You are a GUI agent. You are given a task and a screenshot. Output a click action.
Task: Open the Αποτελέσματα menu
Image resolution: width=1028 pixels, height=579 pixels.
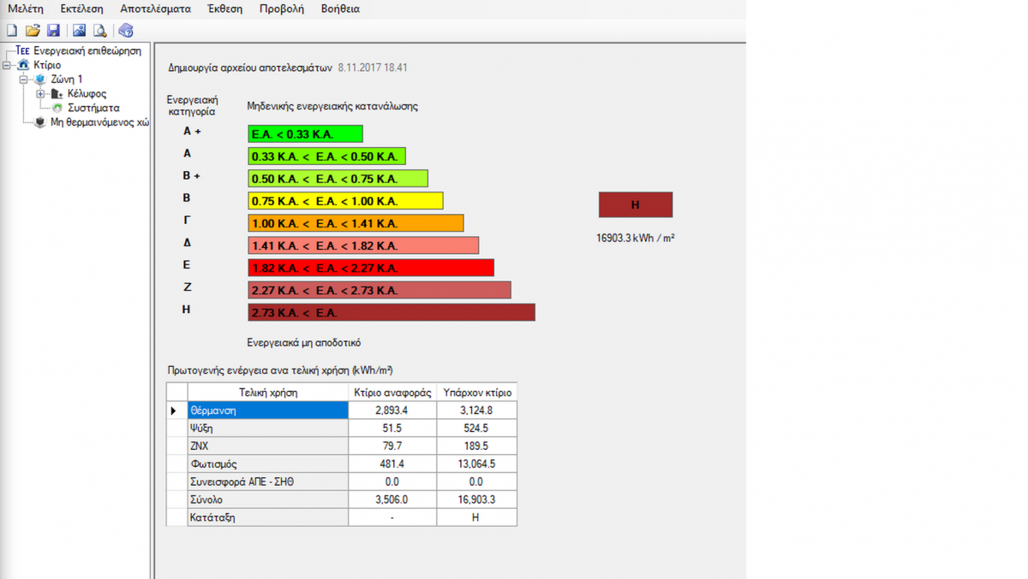tap(155, 9)
